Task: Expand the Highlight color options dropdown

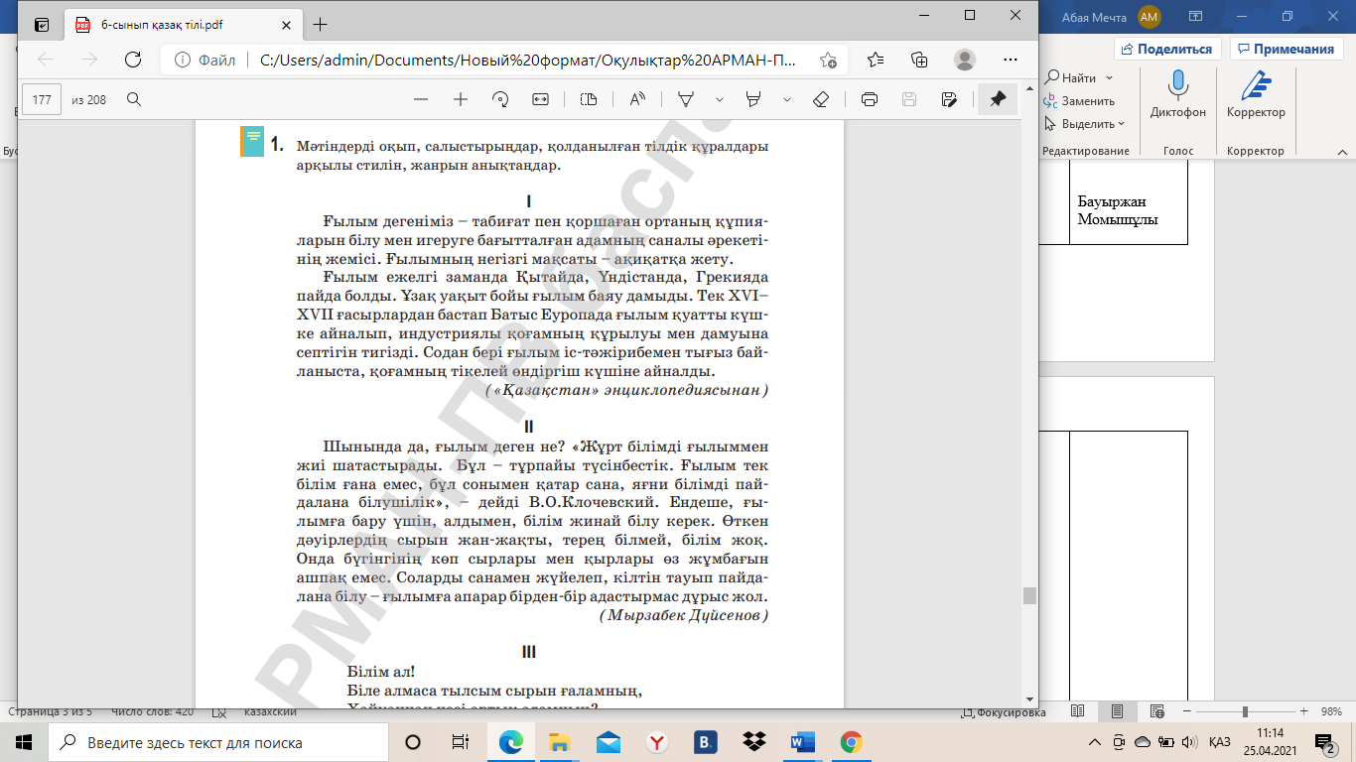Action: (x=787, y=99)
